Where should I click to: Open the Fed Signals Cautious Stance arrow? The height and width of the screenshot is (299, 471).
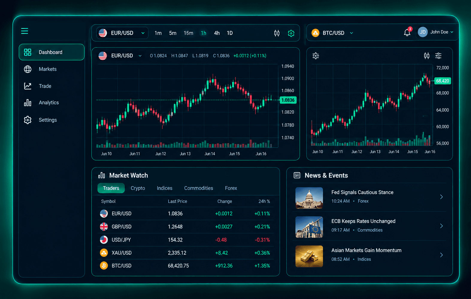(441, 197)
